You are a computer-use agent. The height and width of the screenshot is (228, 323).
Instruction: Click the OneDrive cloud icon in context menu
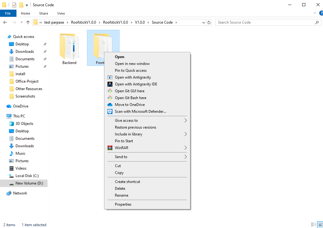point(110,105)
